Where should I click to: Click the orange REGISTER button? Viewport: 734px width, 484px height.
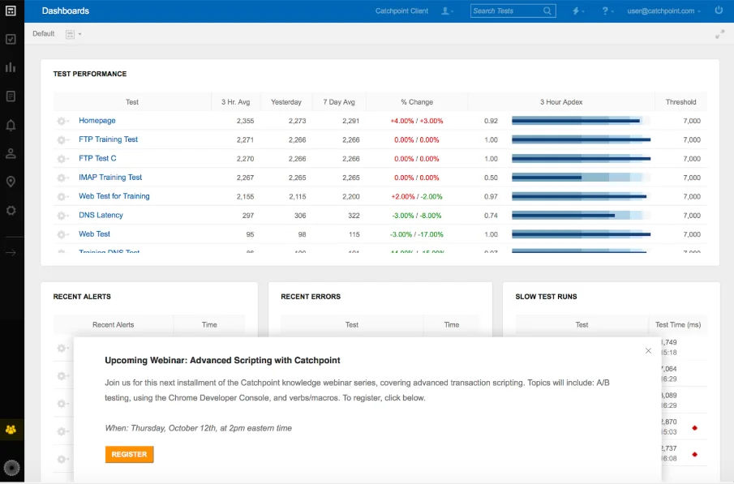[129, 454]
